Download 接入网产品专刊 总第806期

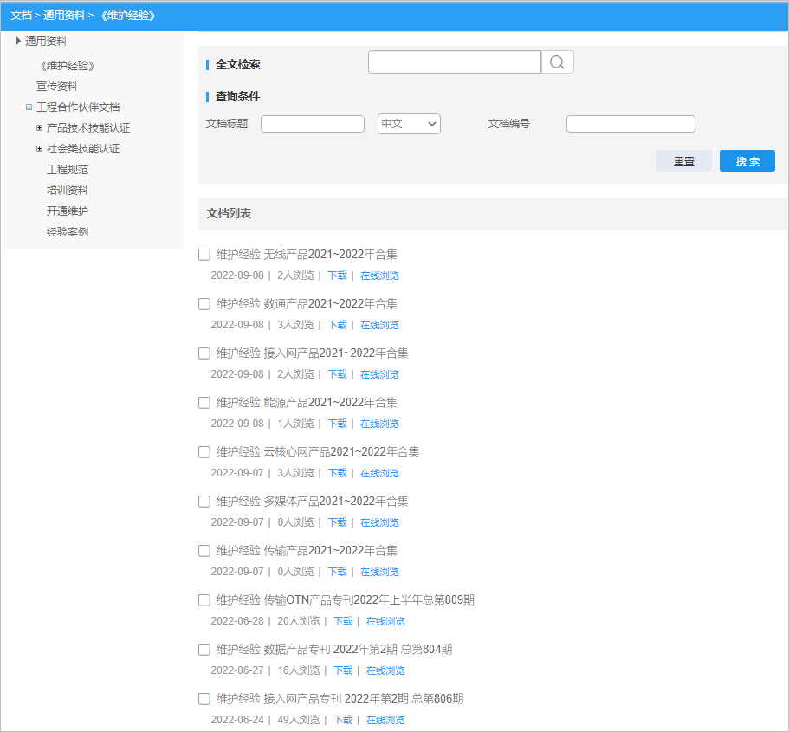coord(344,719)
